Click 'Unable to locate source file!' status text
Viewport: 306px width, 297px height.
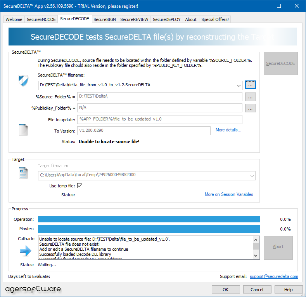(x=109, y=142)
